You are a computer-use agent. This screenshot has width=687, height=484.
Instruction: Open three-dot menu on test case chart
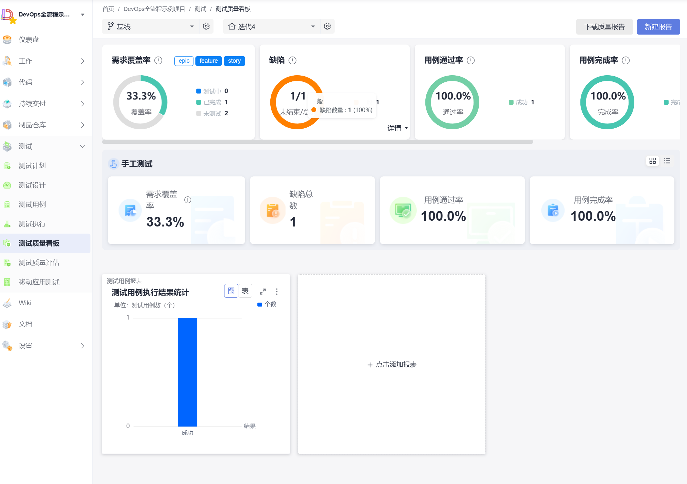point(277,291)
